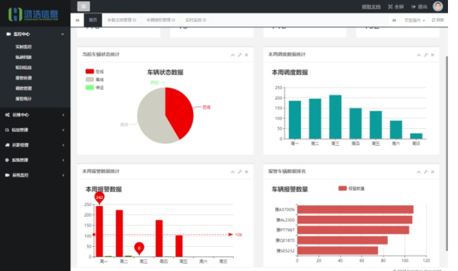Switch to the 车辆授权管理 tab
458x271 pixels.
[160, 20]
